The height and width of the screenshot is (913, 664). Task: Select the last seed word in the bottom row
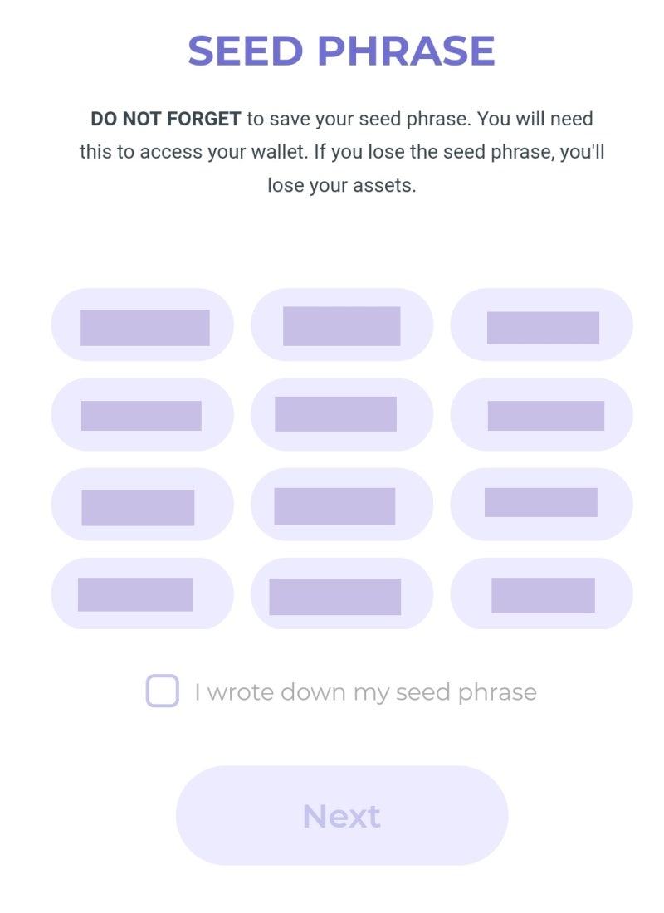coord(541,593)
